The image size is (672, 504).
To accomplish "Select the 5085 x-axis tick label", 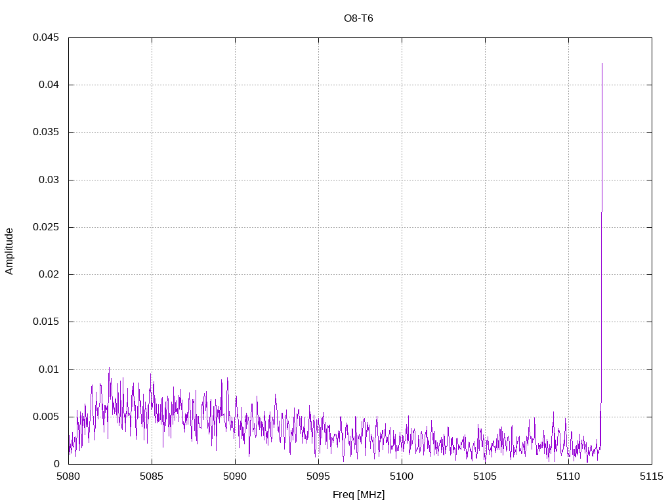I will click(x=152, y=476).
